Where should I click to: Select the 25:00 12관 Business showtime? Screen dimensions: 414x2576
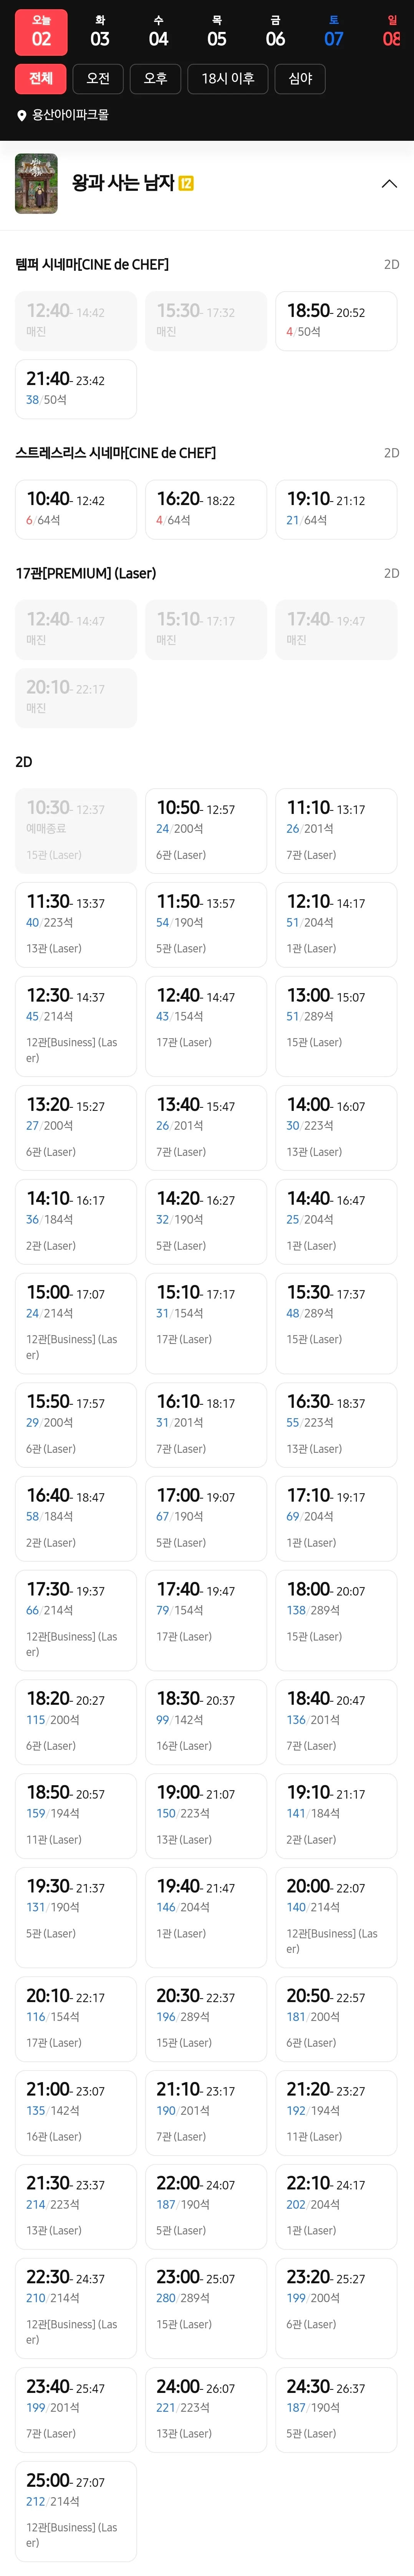[76, 2510]
